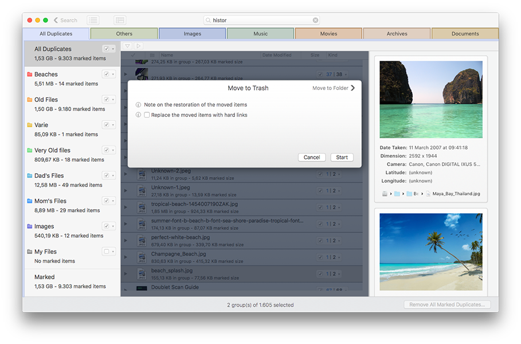Switch to Move to Folder mode
Viewport: 521px width, 344px height.
(334, 88)
